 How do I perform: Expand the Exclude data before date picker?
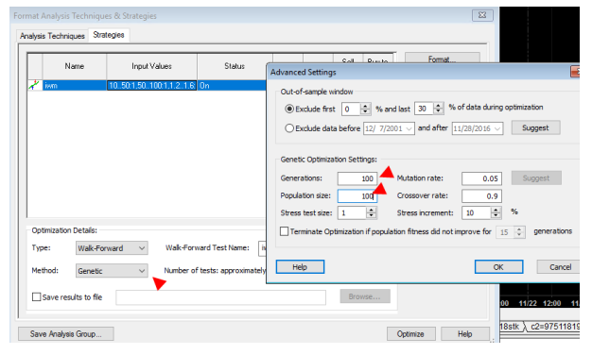coord(409,128)
